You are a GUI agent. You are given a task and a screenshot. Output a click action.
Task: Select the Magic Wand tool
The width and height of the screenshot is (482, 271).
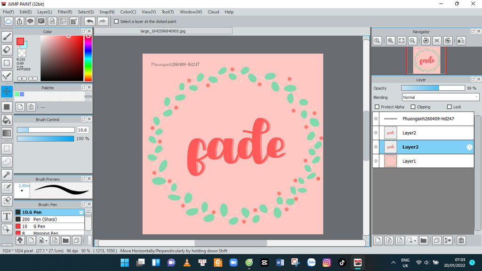7,175
